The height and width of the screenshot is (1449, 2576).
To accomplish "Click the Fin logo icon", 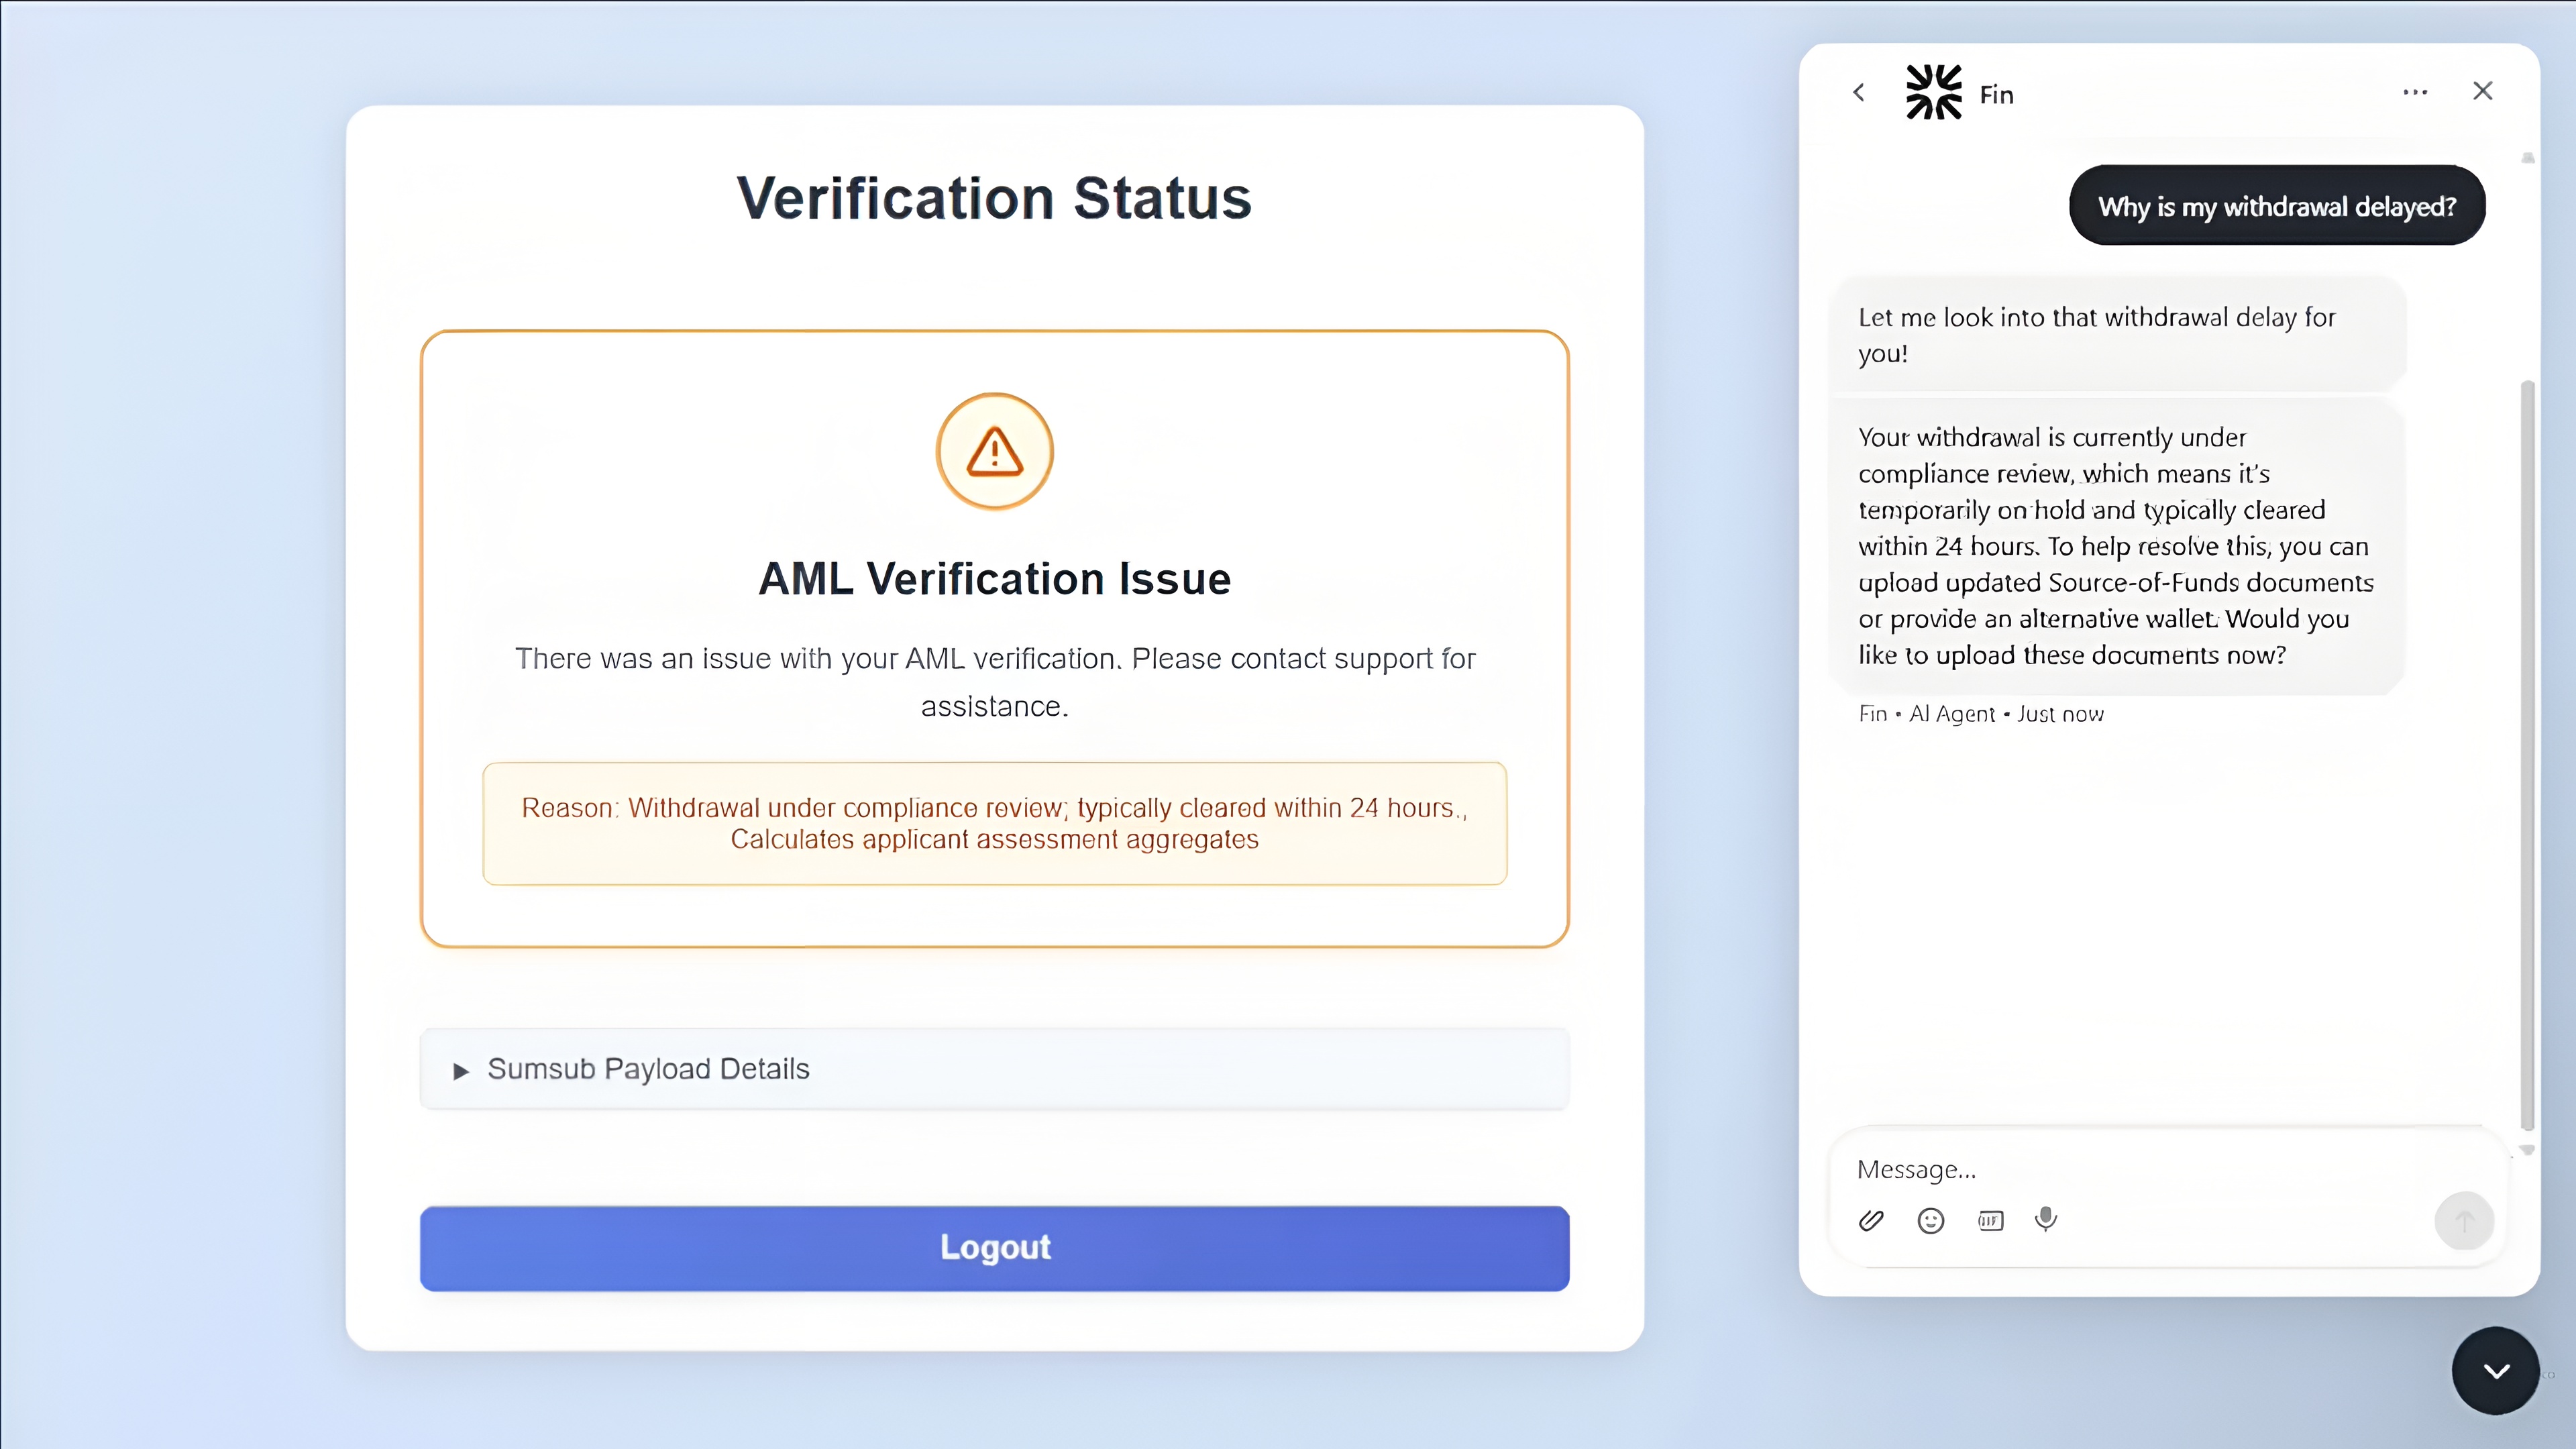I will pyautogui.click(x=1934, y=92).
